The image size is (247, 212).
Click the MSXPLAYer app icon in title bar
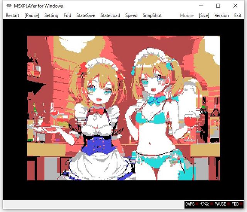pyautogui.click(x=9, y=6)
